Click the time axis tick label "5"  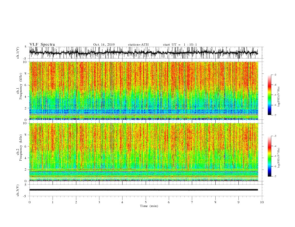coord(146,202)
